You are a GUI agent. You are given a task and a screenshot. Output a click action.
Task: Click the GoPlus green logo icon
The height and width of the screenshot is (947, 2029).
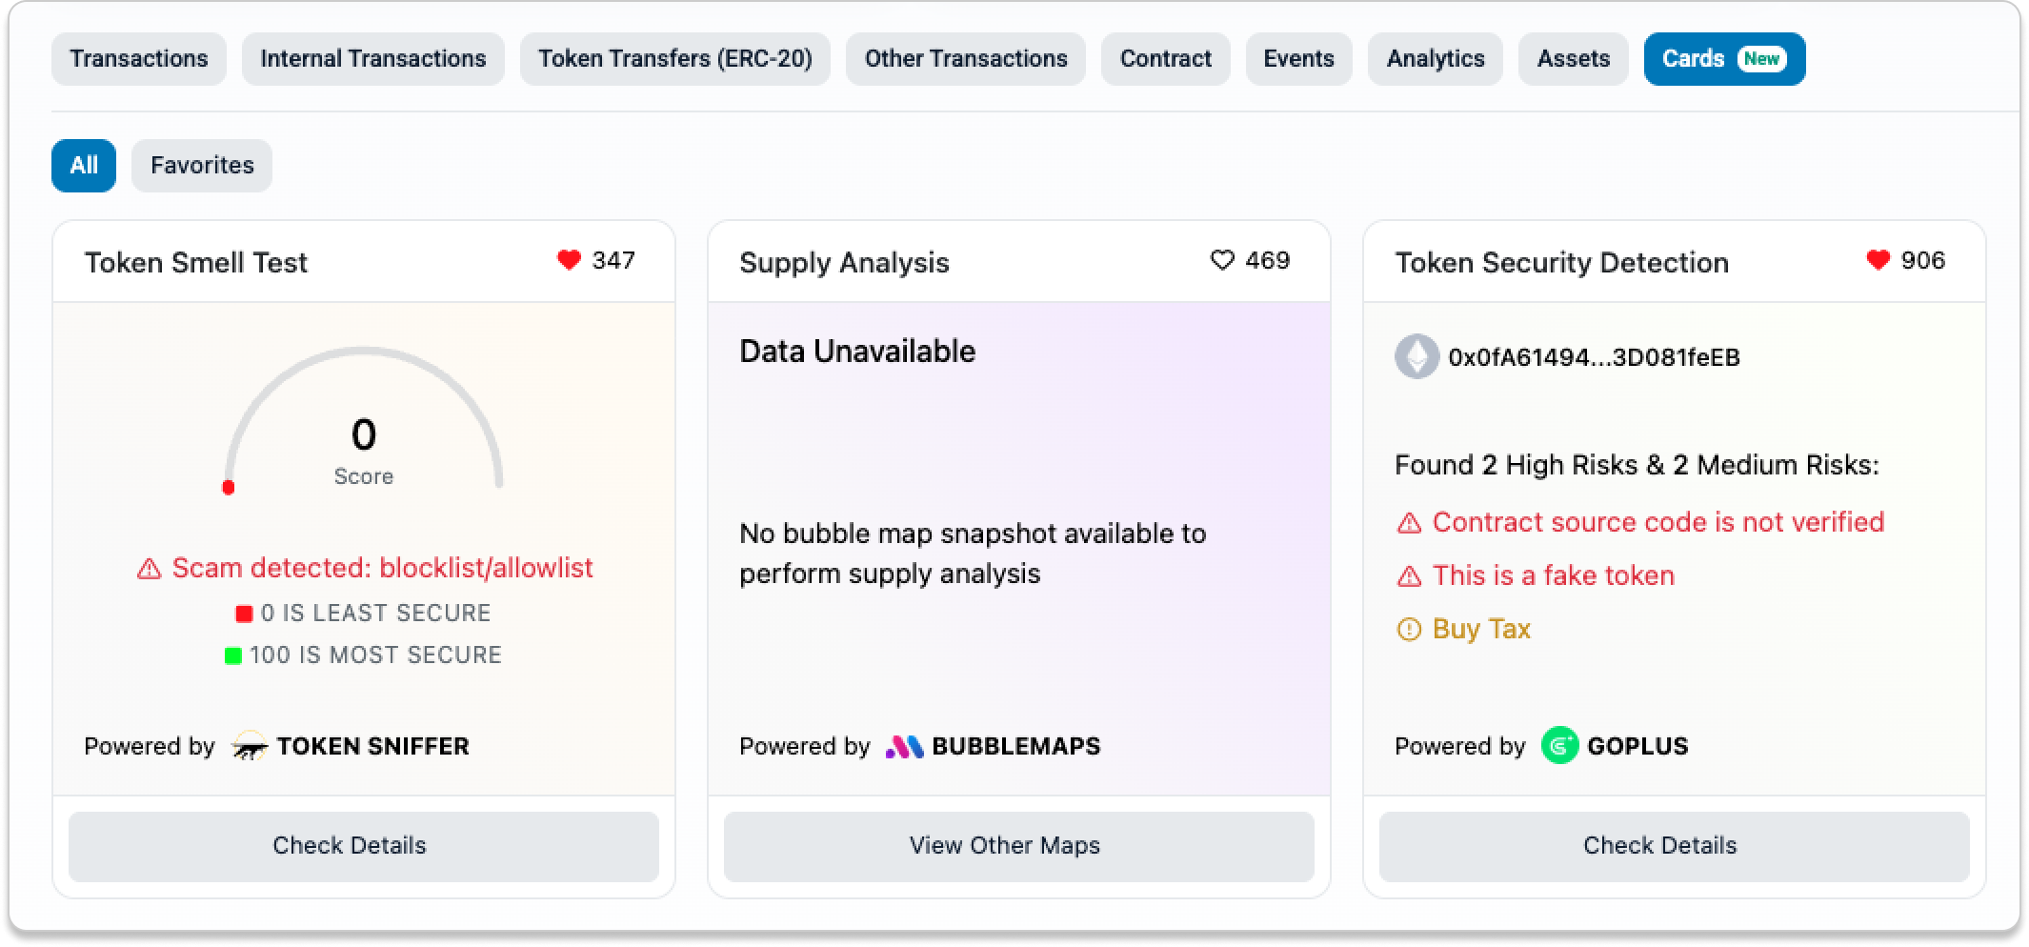pos(1559,746)
